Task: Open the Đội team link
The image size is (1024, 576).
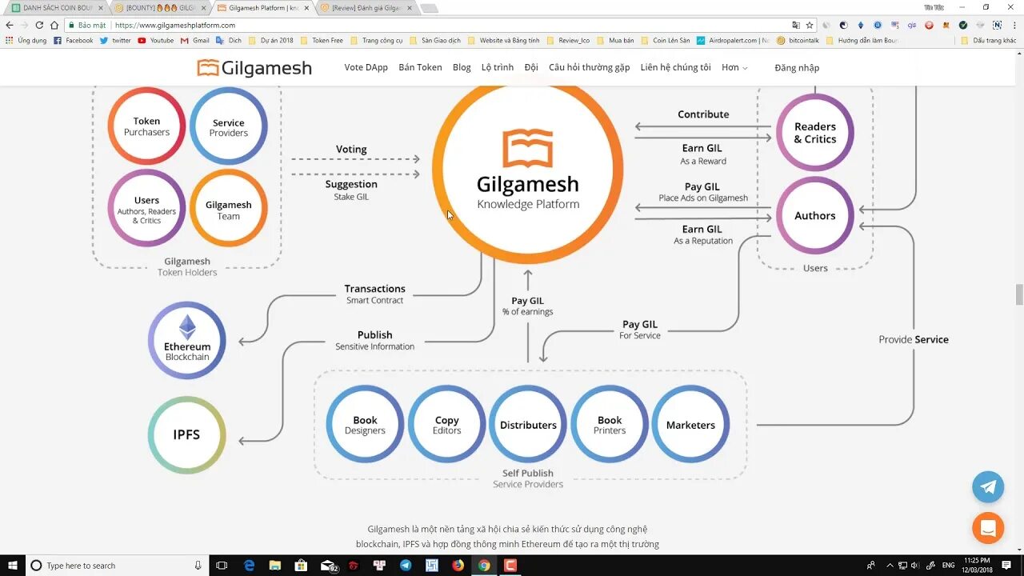Action: coord(531,68)
